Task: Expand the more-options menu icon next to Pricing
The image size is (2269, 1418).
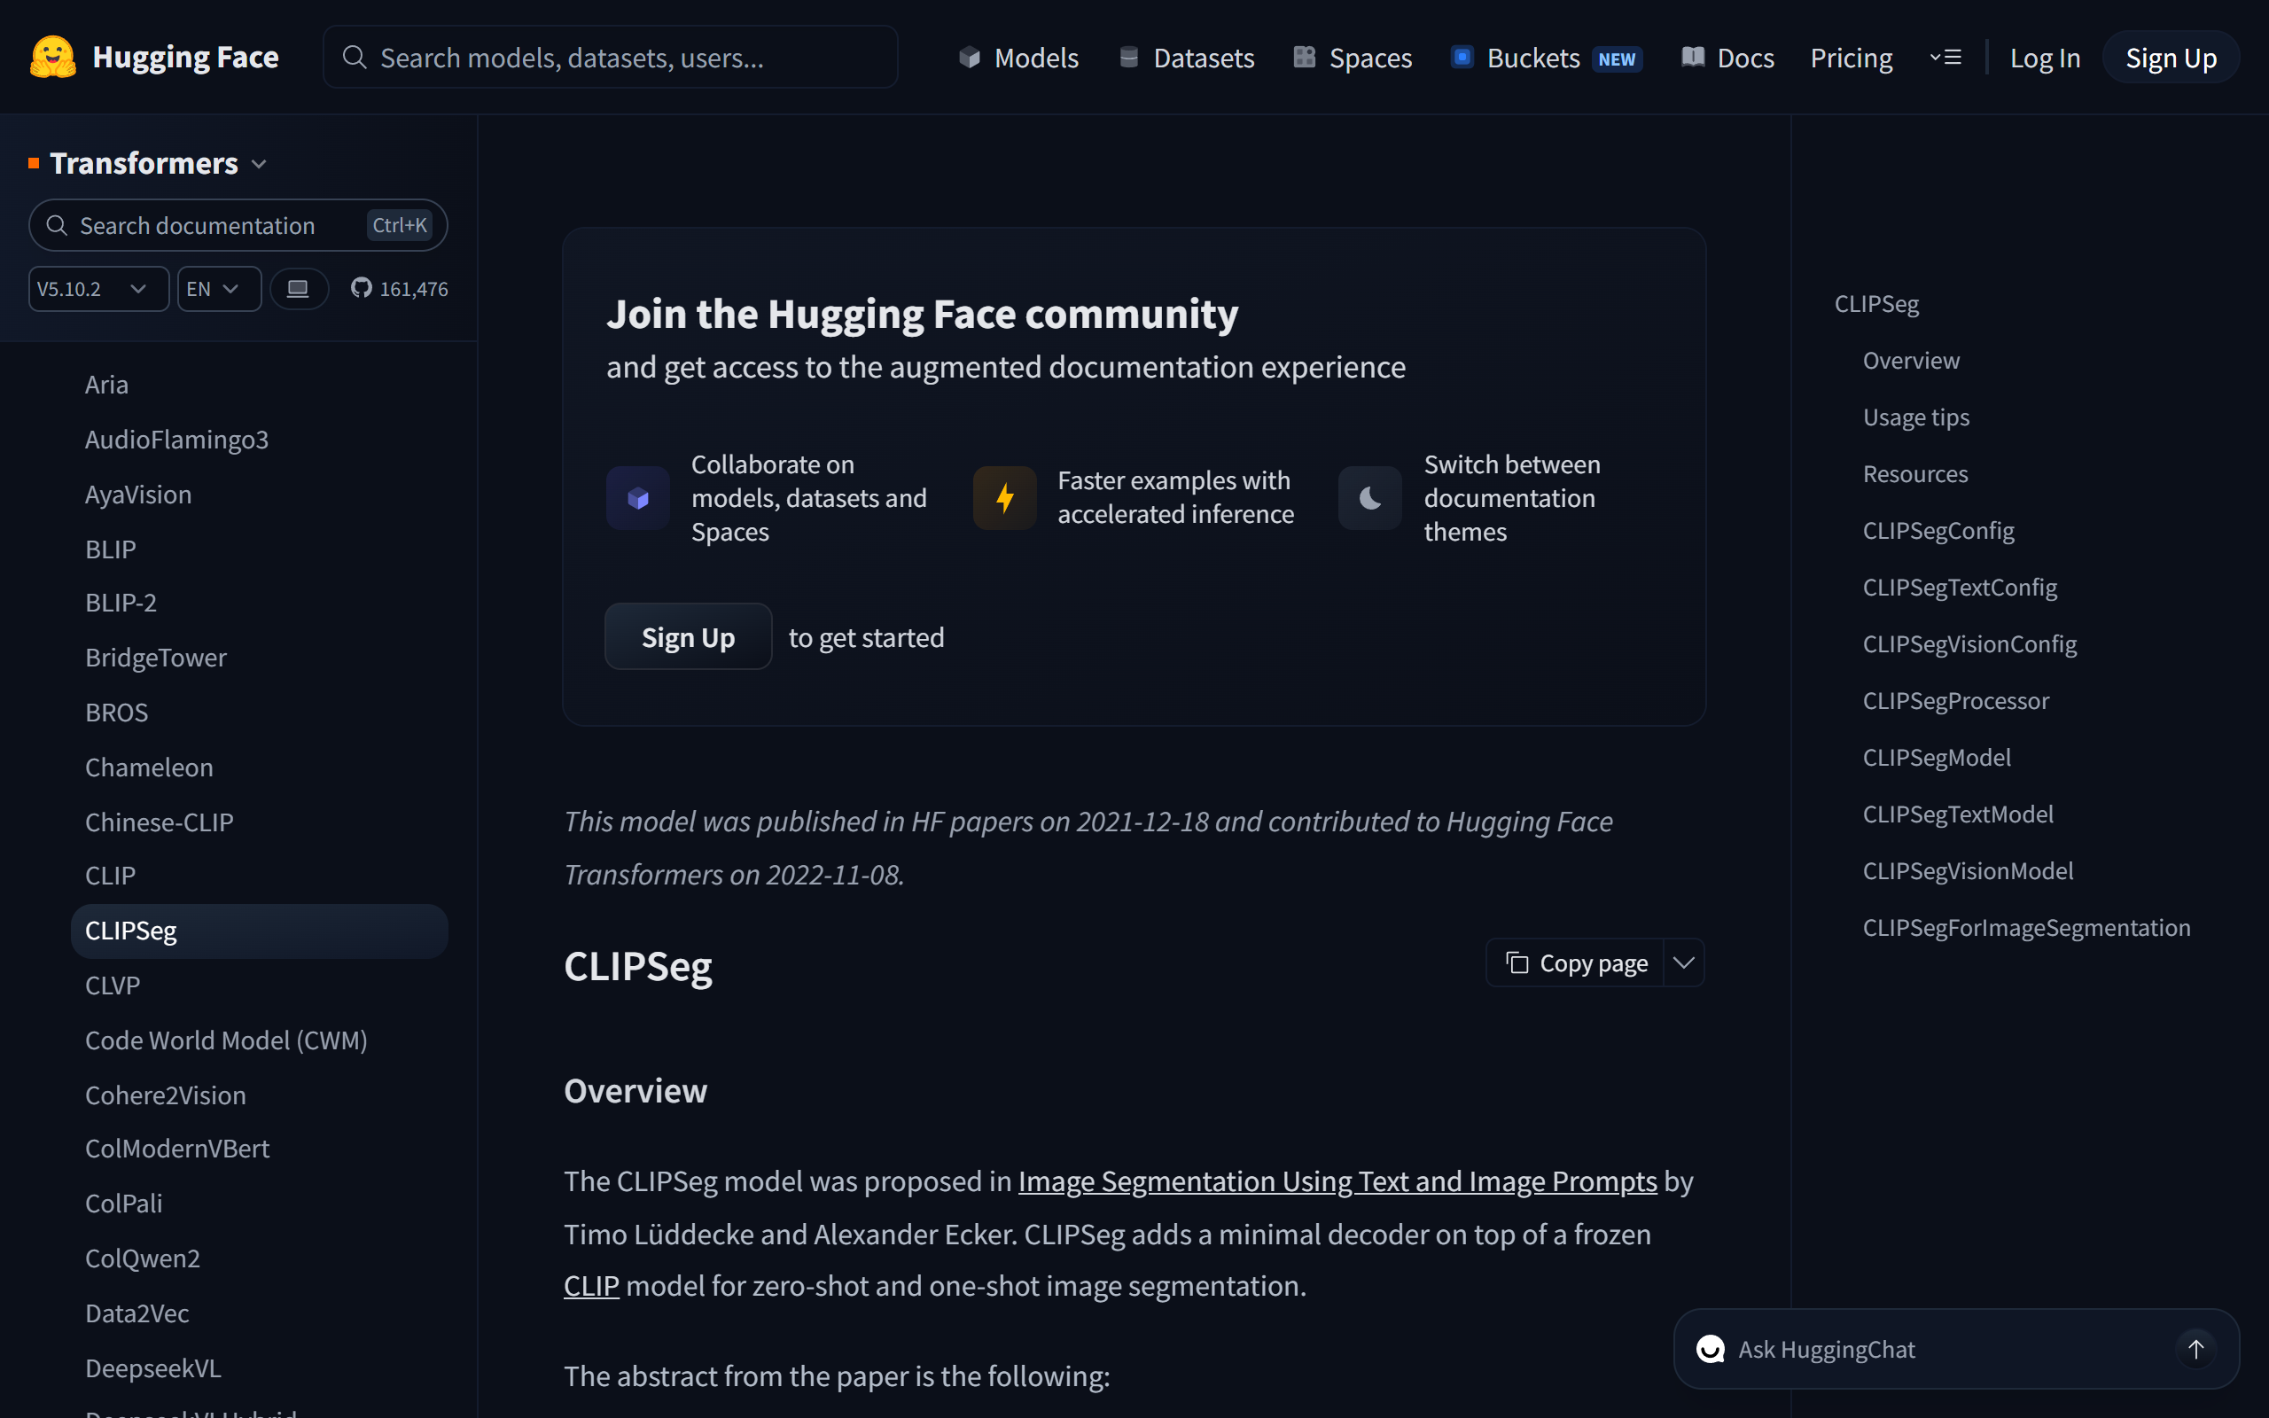Action: point(1945,58)
